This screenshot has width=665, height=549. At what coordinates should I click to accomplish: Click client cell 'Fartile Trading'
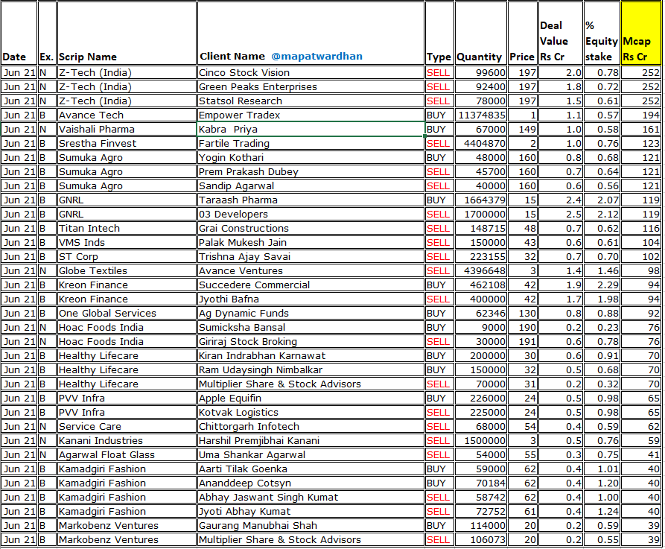pyautogui.click(x=311, y=144)
